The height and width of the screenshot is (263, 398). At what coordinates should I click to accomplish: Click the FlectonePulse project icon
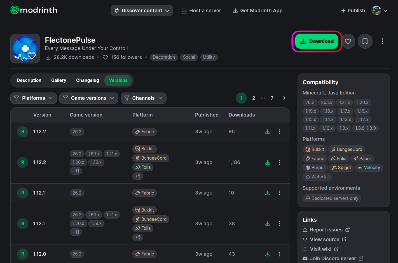[25, 49]
